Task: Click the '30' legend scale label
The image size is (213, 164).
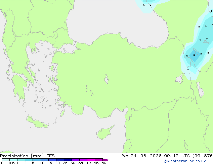Action: (73, 163)
